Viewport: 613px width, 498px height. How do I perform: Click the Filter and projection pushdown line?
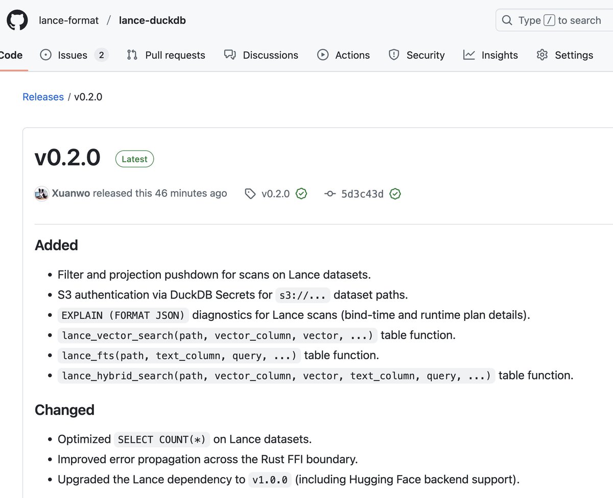[x=214, y=275]
